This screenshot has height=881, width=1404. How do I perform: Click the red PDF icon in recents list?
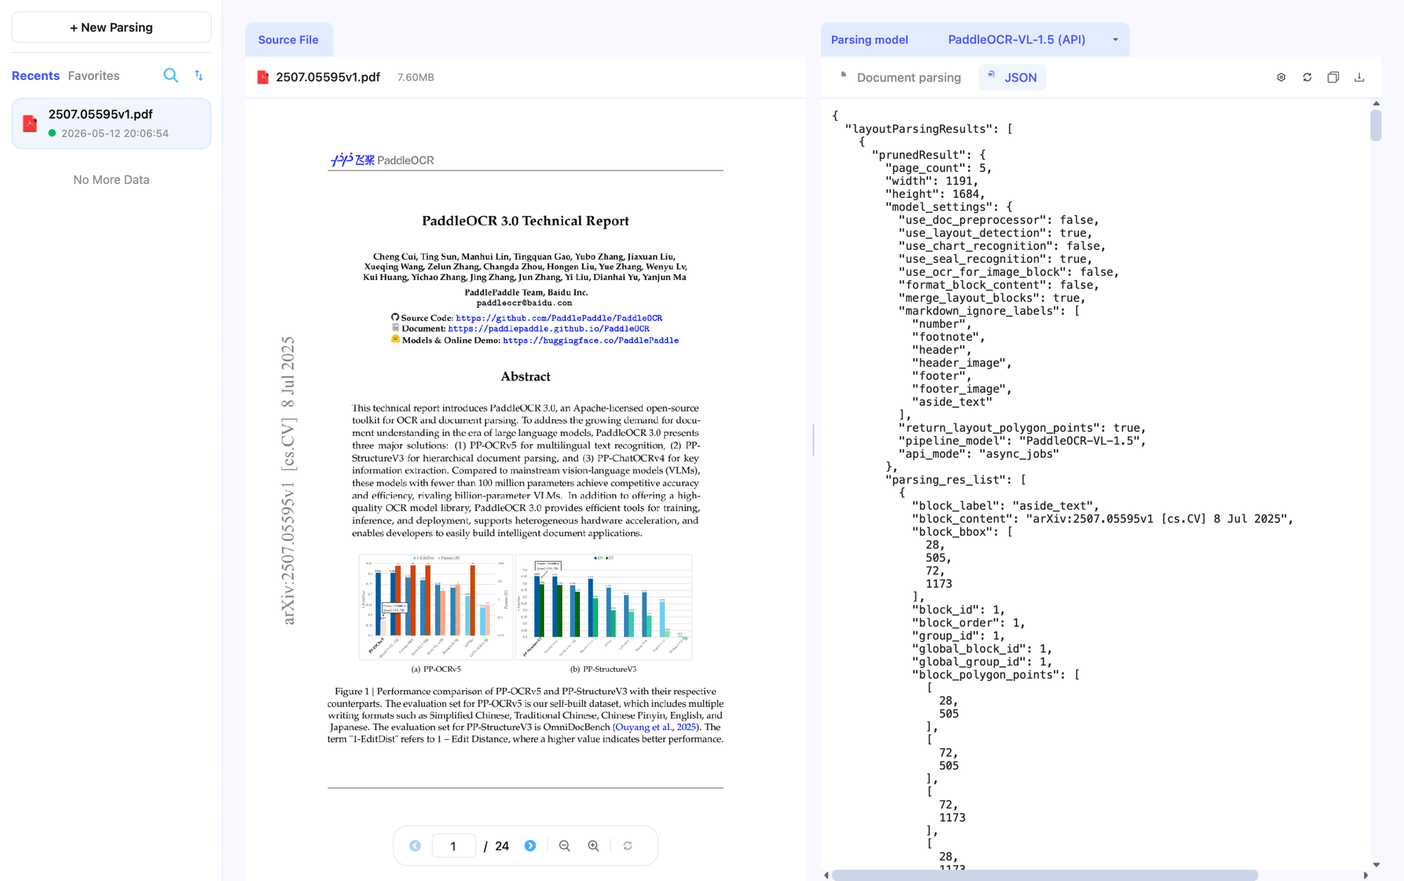pyautogui.click(x=29, y=124)
